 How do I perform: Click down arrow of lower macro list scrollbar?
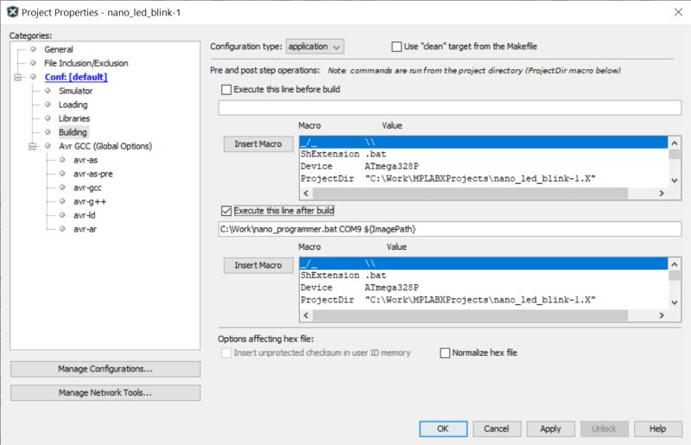pyautogui.click(x=675, y=302)
